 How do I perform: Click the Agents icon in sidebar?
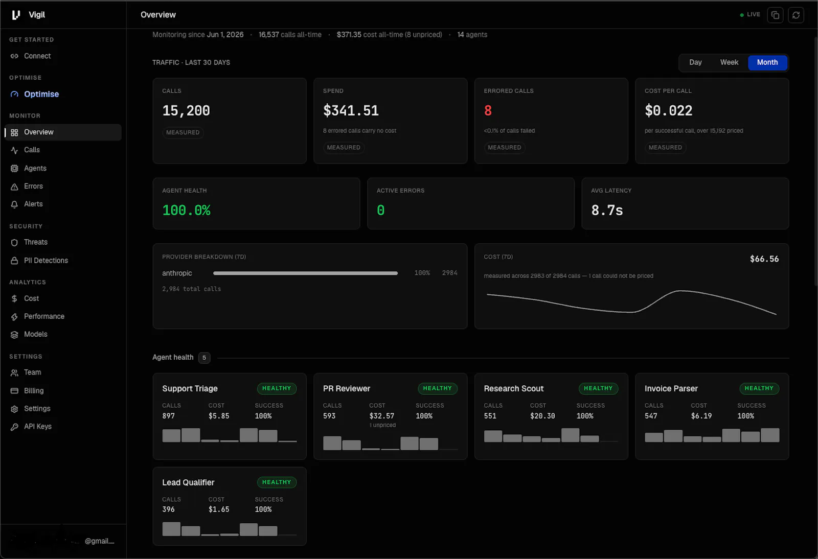(14, 169)
